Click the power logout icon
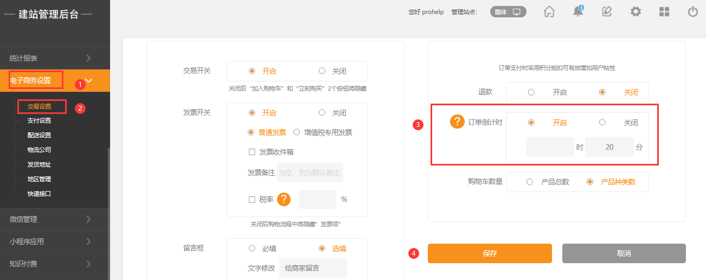The width and height of the screenshot is (706, 280). tap(693, 11)
